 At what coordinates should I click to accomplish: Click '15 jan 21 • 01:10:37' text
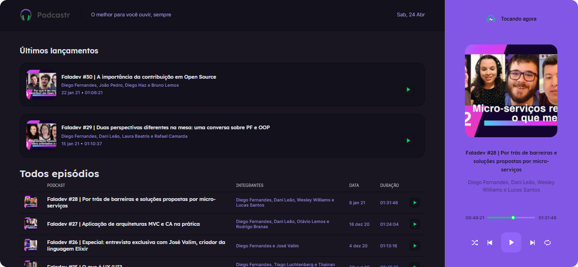(82, 144)
